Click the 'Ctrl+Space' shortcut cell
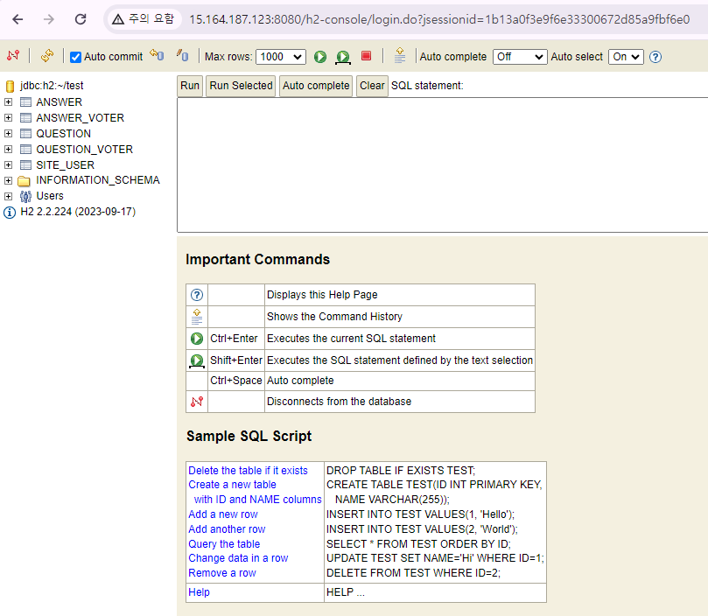This screenshot has height=616, width=708. (236, 381)
